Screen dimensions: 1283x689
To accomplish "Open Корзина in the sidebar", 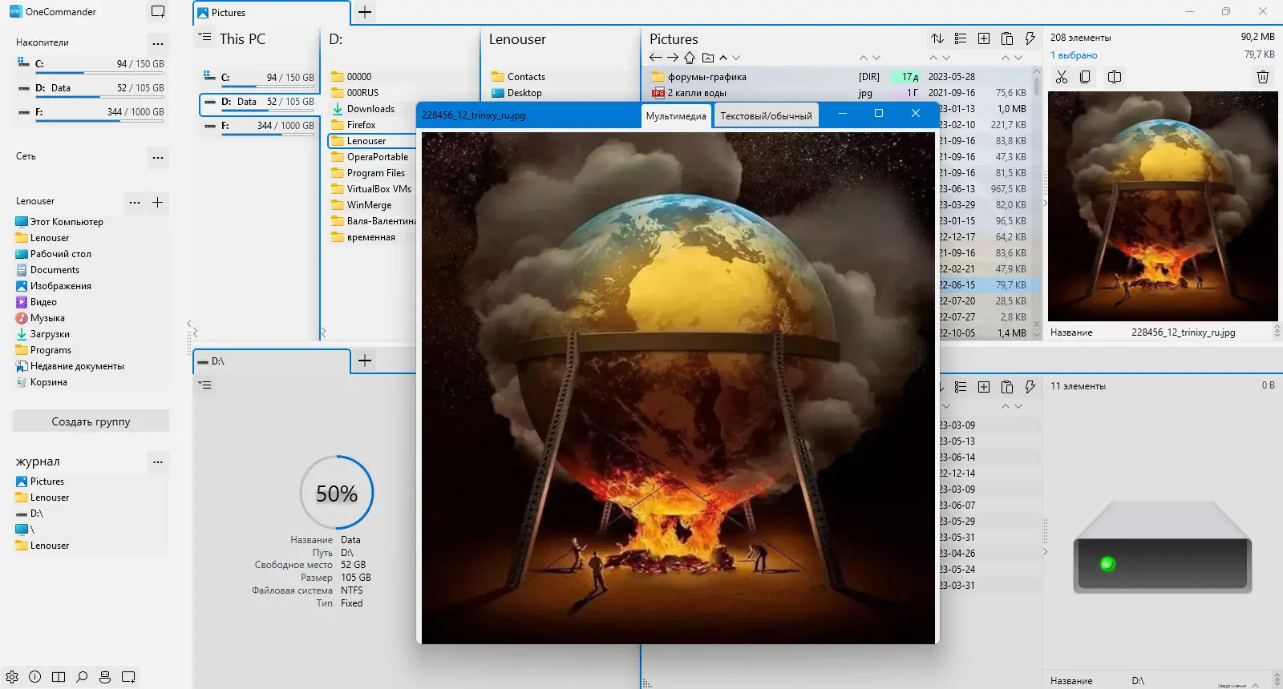I will (48, 382).
